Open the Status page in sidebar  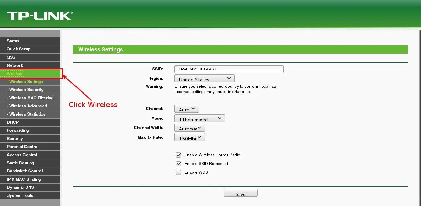click(30, 41)
